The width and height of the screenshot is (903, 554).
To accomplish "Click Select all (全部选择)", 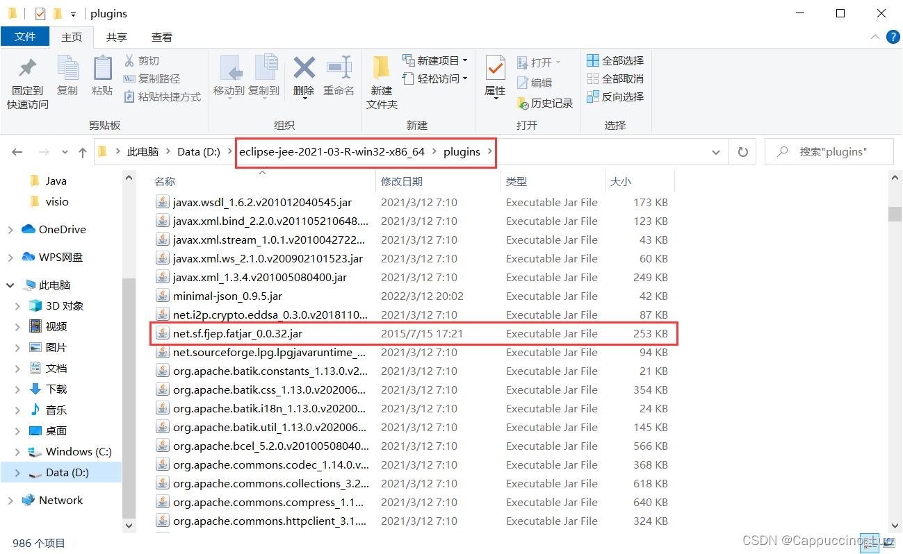I will pos(616,61).
